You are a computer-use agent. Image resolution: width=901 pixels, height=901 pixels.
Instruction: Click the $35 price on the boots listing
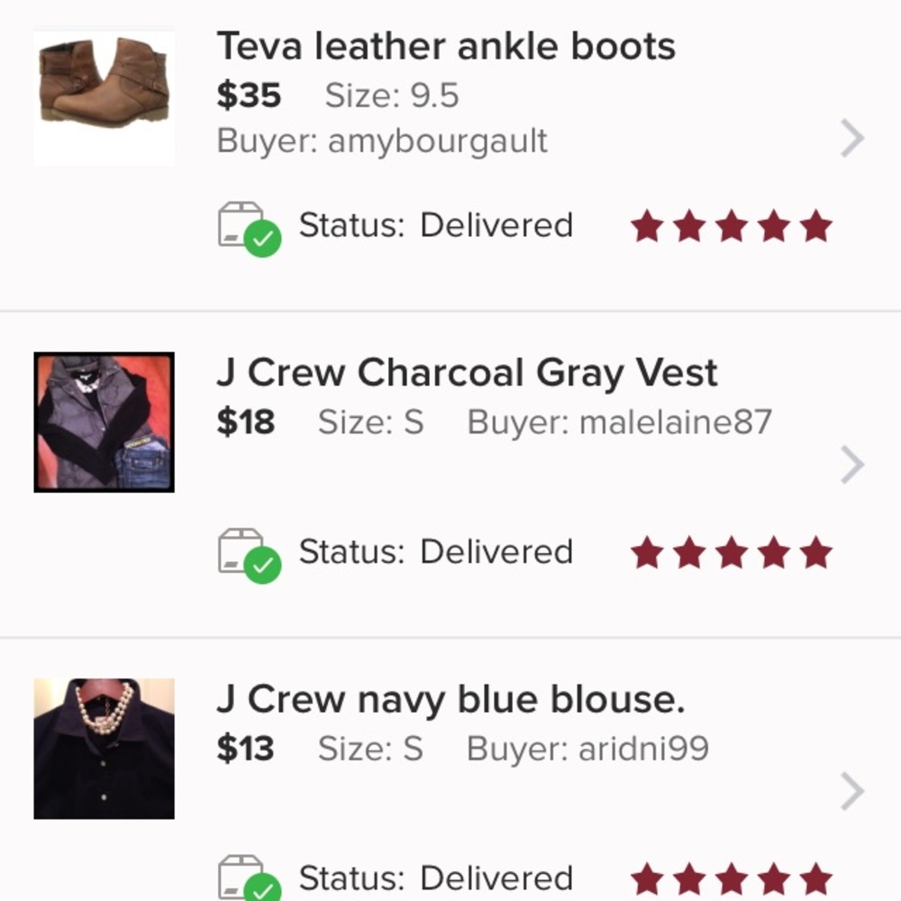tap(248, 95)
